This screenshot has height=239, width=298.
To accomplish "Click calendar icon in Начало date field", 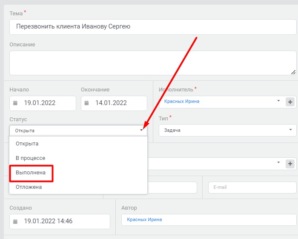I will pyautogui.click(x=15, y=103).
